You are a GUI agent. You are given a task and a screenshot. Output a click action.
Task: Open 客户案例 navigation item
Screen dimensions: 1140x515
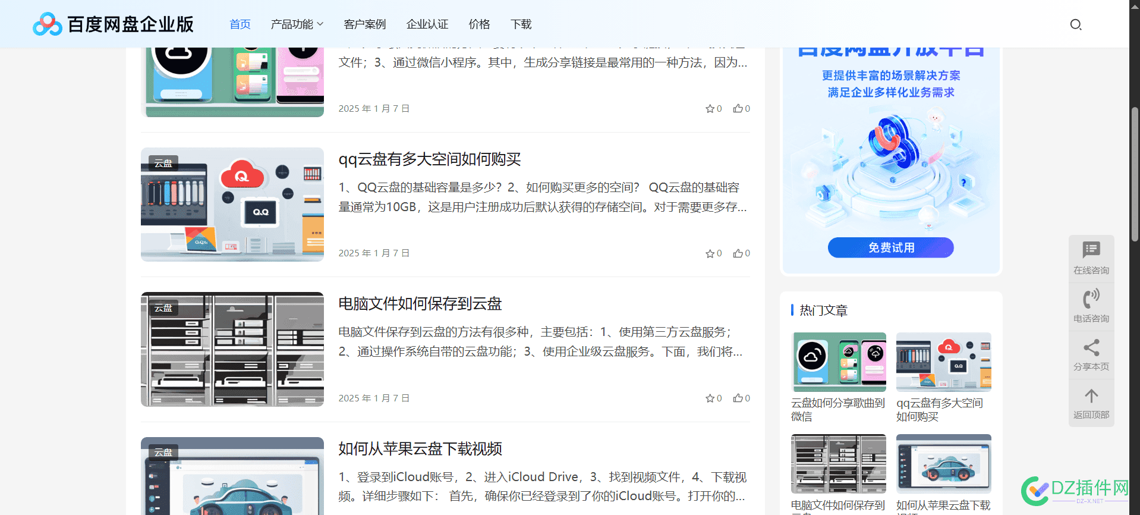365,24
